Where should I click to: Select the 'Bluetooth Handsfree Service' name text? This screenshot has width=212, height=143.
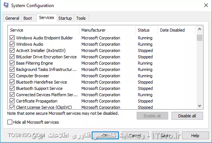42,82
